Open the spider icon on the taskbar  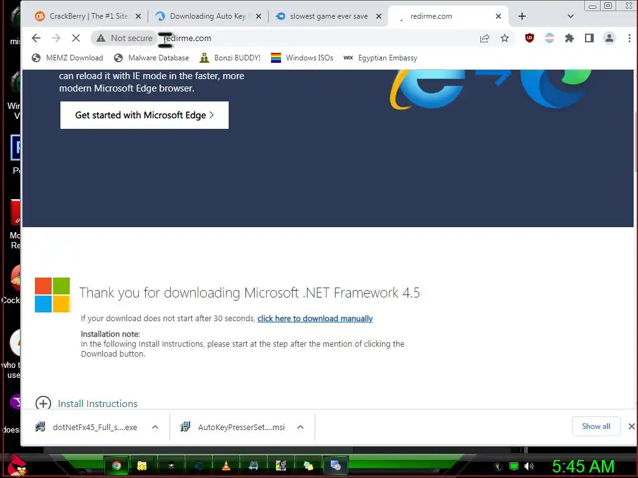[171, 466]
